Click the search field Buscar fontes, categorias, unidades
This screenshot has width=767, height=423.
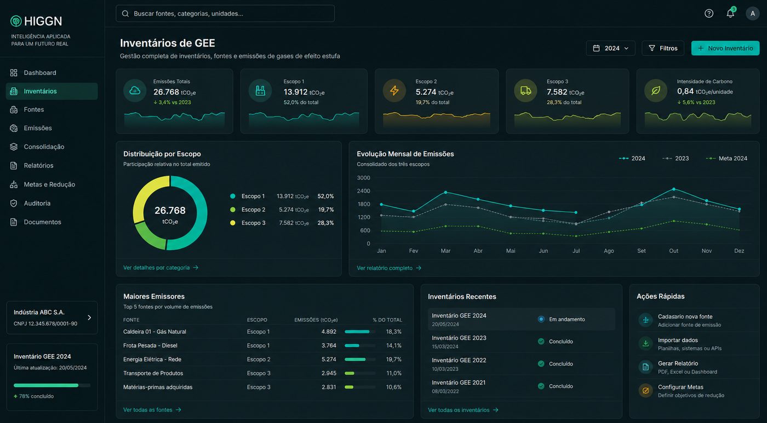click(x=225, y=13)
